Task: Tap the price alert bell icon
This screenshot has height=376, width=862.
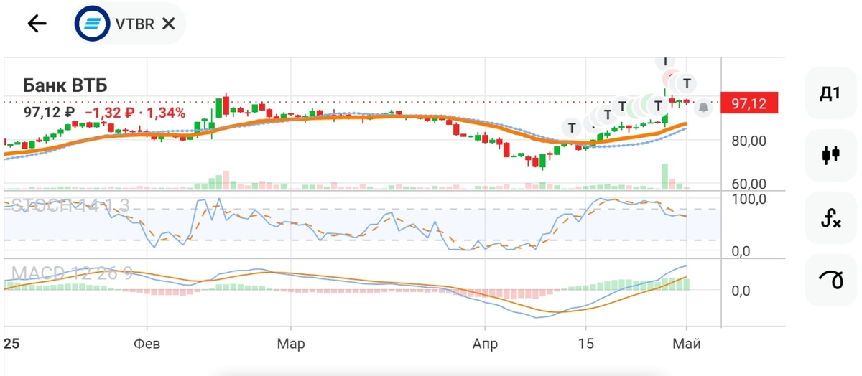Action: [703, 108]
